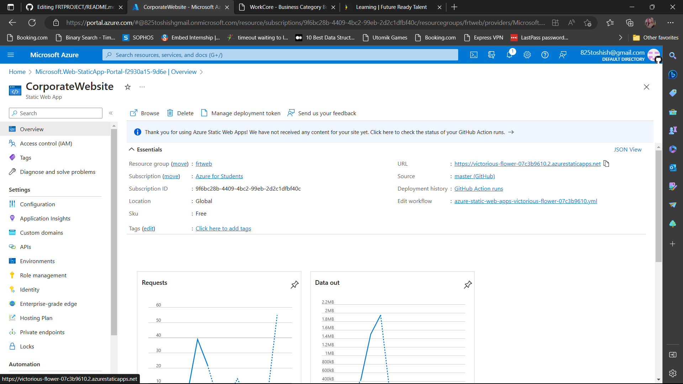
Task: Expand hidden favorites bar items
Action: tap(620, 37)
